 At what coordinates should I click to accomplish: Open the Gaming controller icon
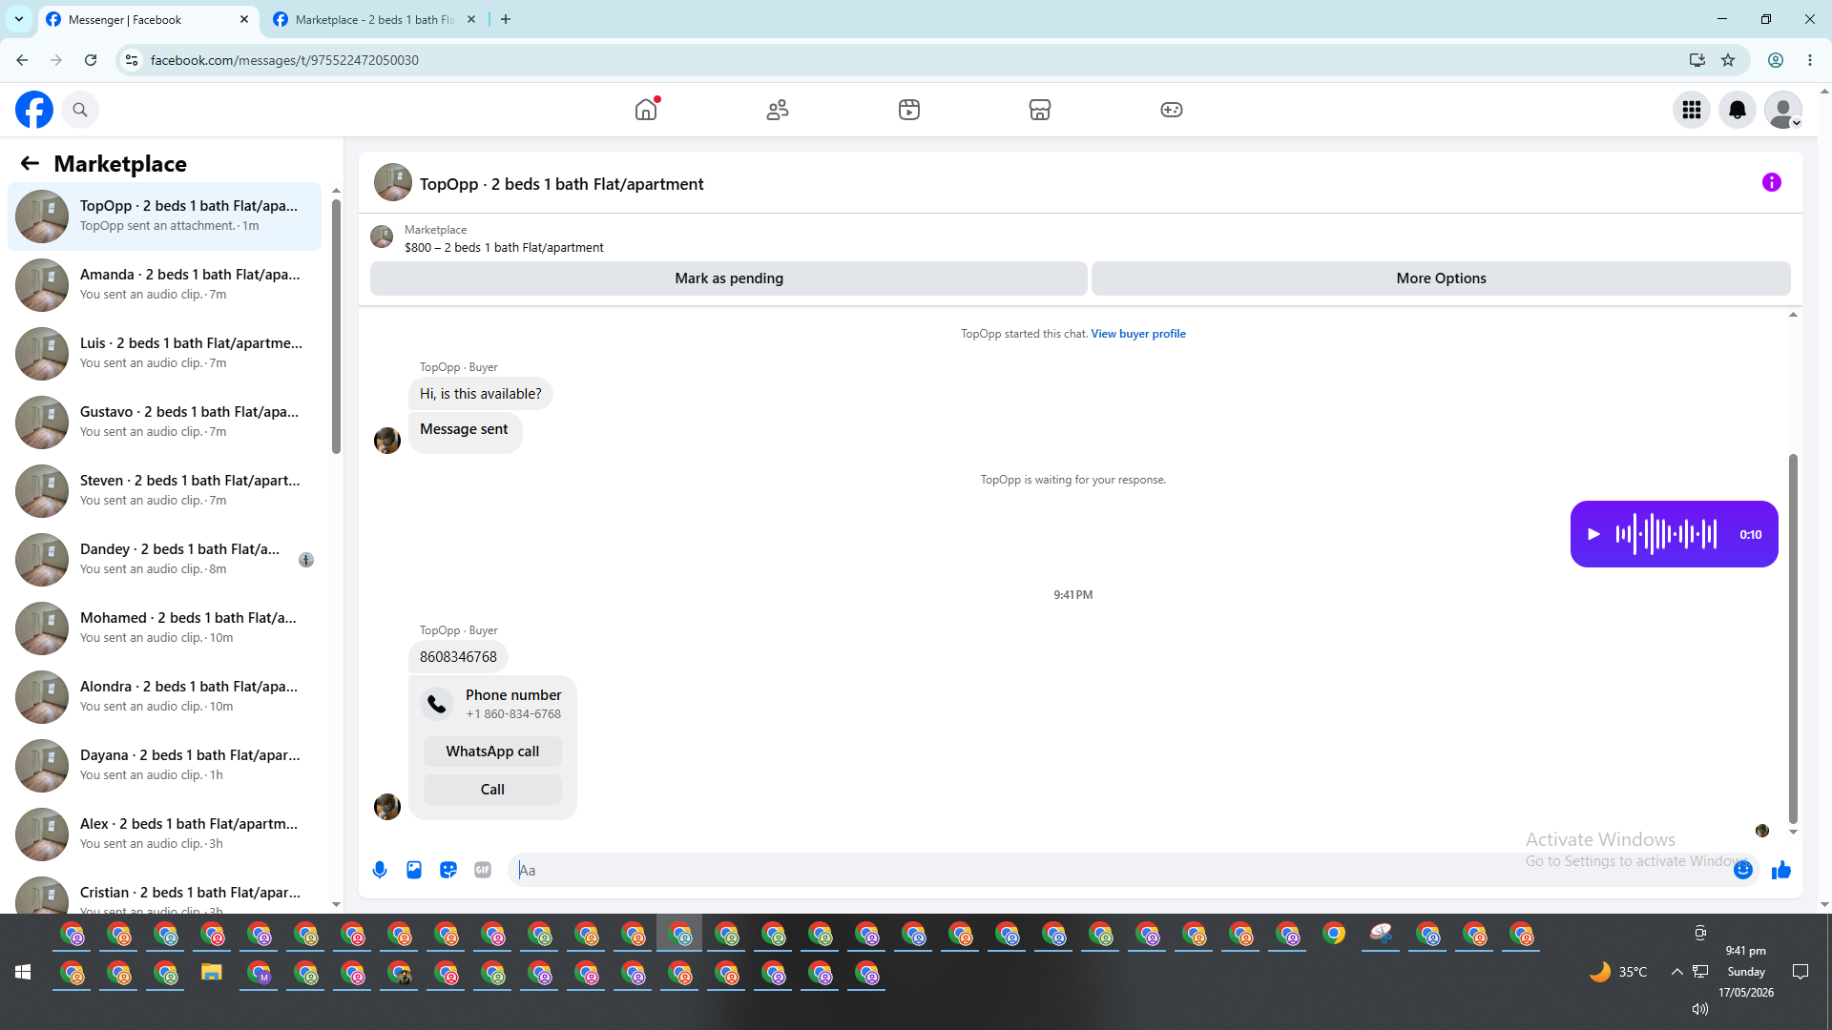click(x=1172, y=110)
